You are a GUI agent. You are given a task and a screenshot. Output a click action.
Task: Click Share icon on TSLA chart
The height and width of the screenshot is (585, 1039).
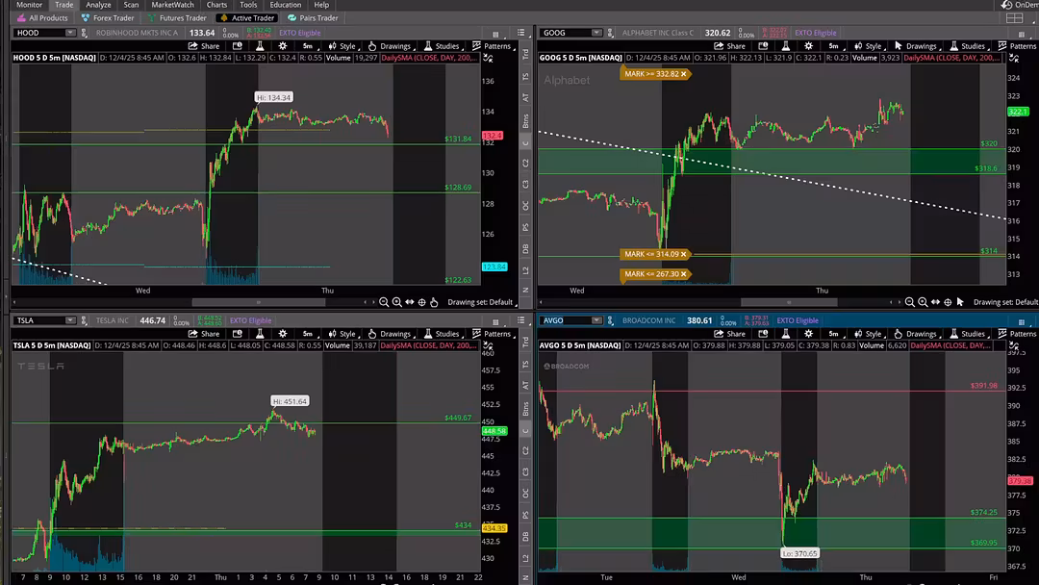(204, 334)
